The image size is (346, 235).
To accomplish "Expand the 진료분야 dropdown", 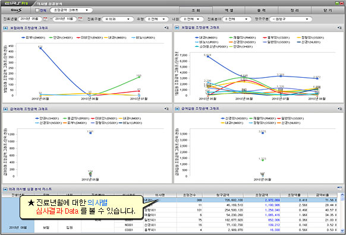I will 237,19.
